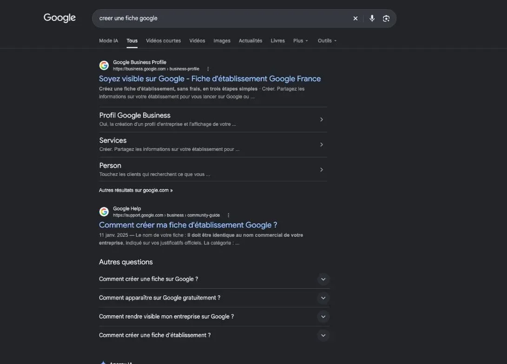
Task: Switch to the Images tab
Action: [222, 41]
